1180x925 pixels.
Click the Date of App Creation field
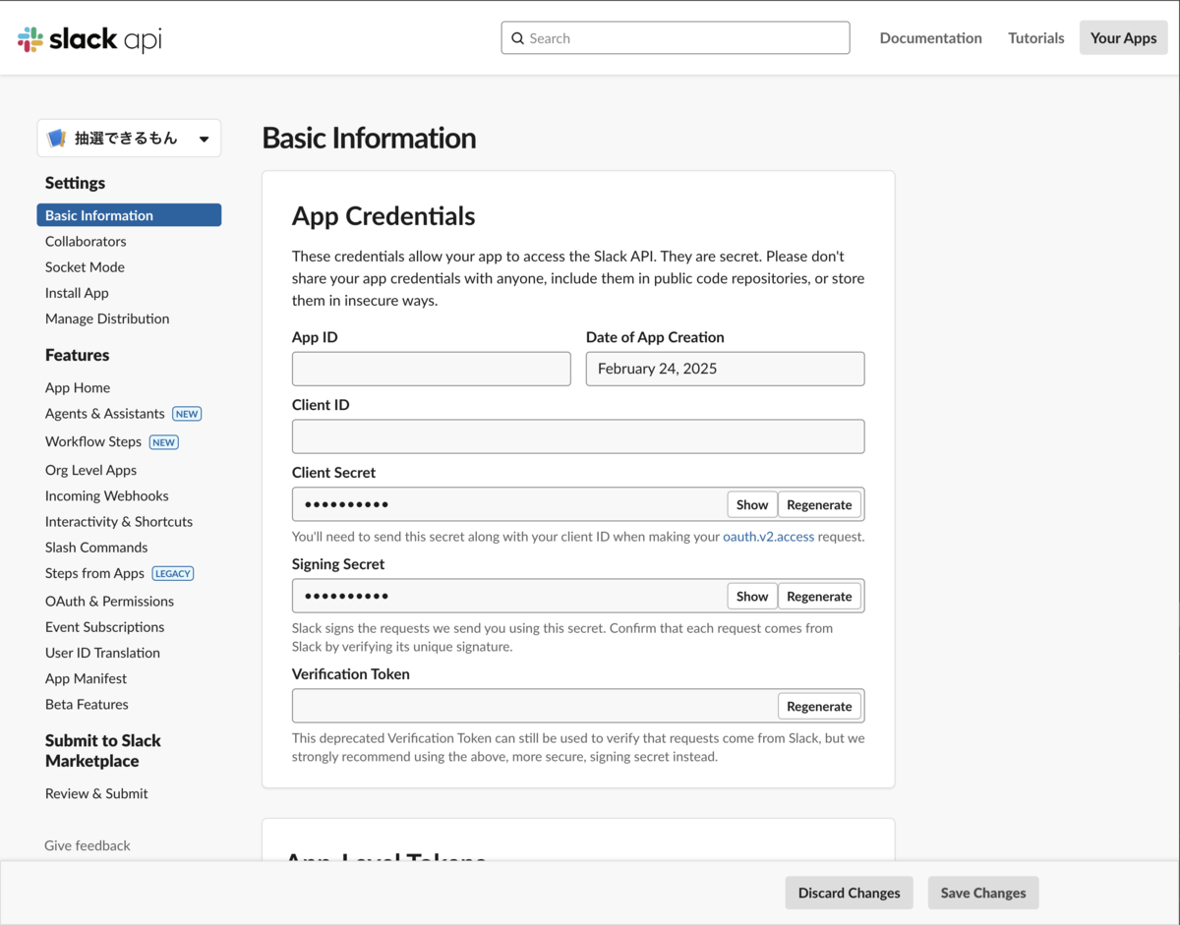pos(726,369)
